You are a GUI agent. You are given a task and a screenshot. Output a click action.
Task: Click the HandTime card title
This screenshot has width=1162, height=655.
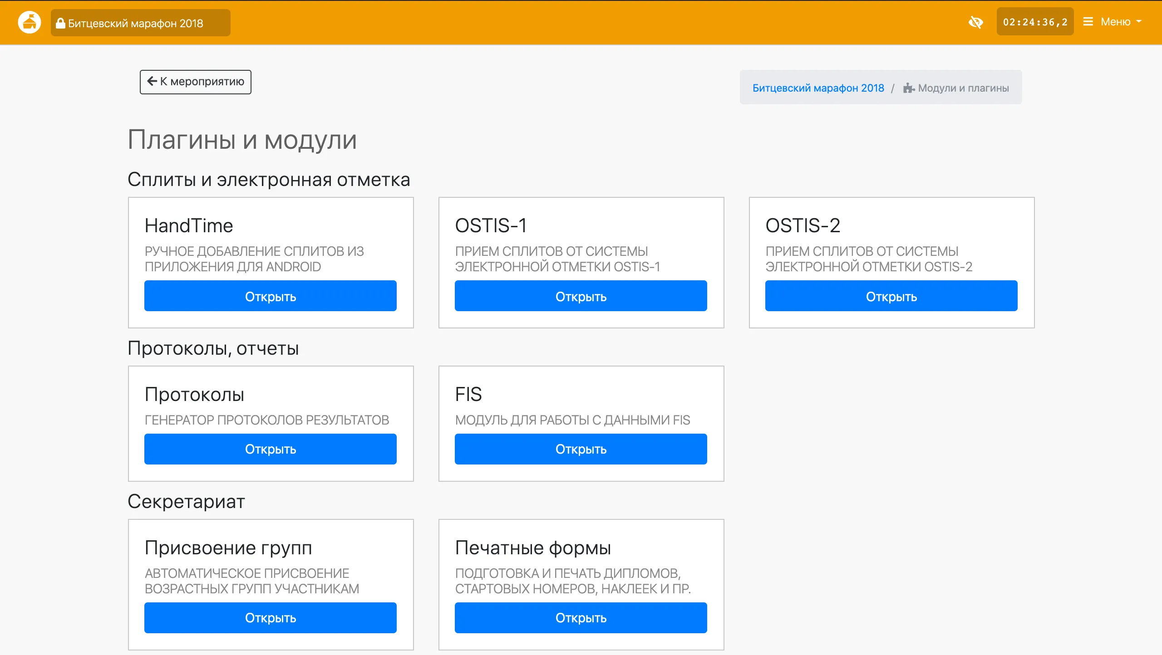189,225
